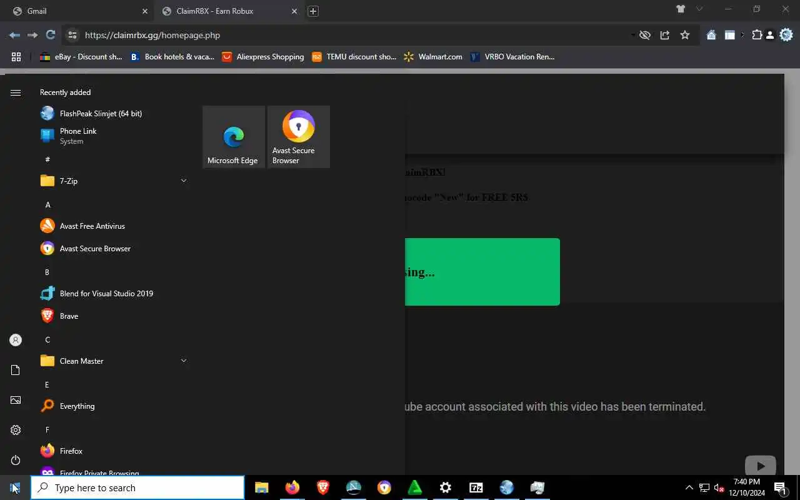Click the green processing button on page
Screen dimensions: 800x500
[x=482, y=272]
